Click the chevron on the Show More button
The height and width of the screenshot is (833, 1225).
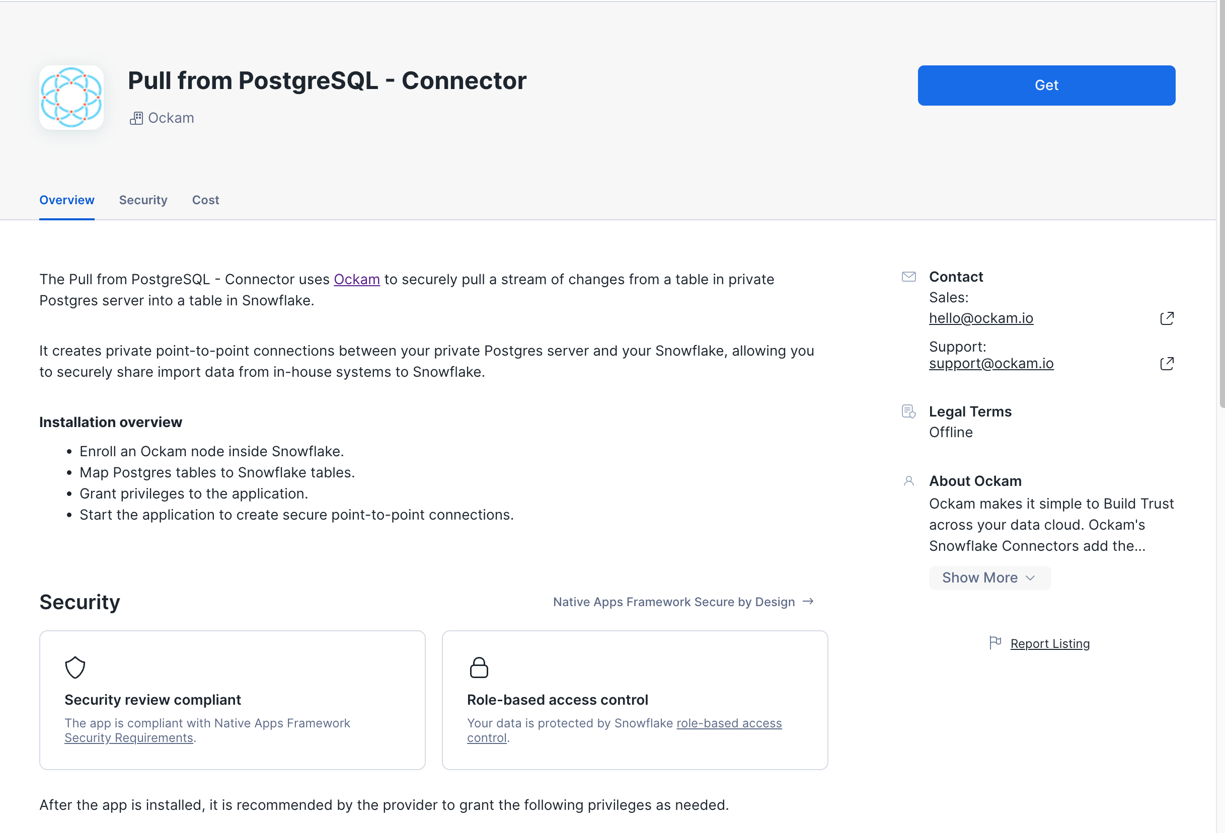click(x=1031, y=578)
